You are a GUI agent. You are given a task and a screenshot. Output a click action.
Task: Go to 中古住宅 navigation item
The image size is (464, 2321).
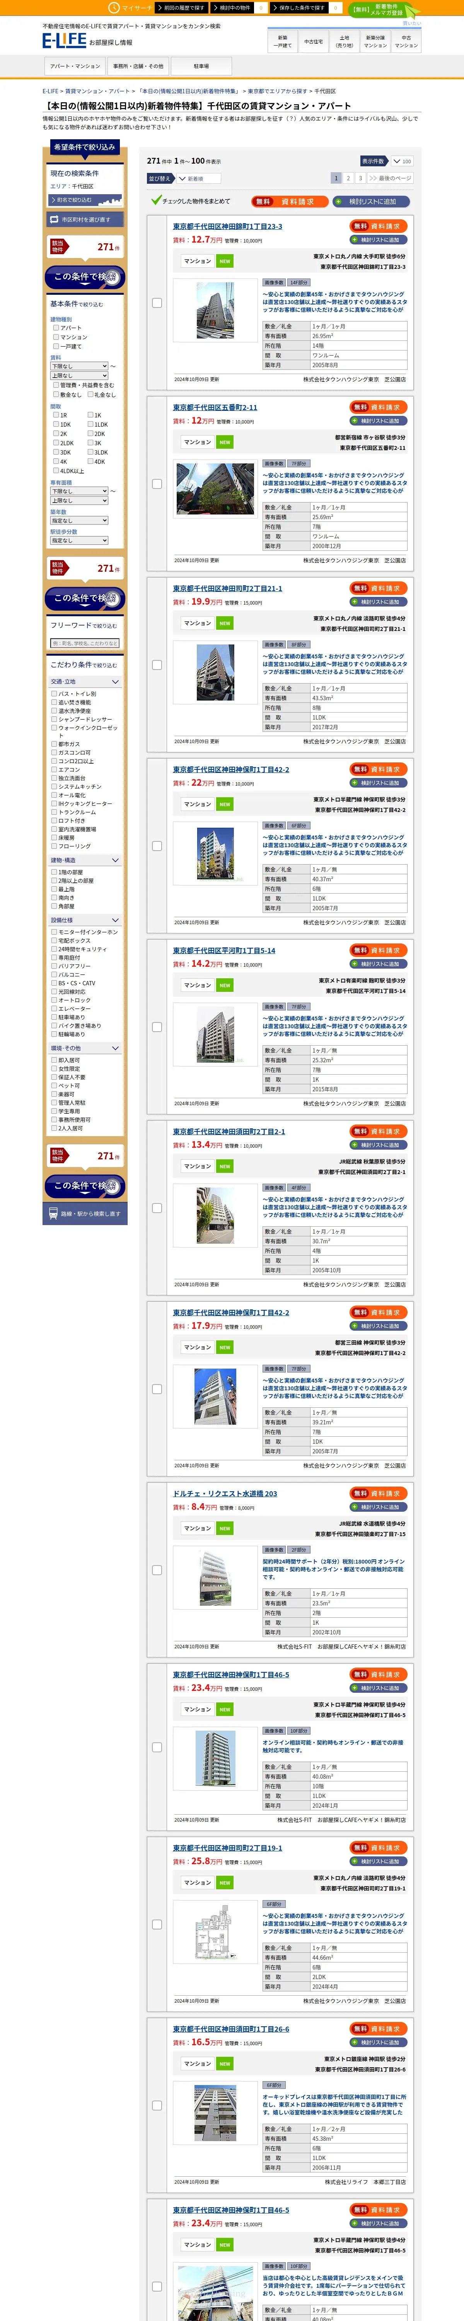coord(314,41)
